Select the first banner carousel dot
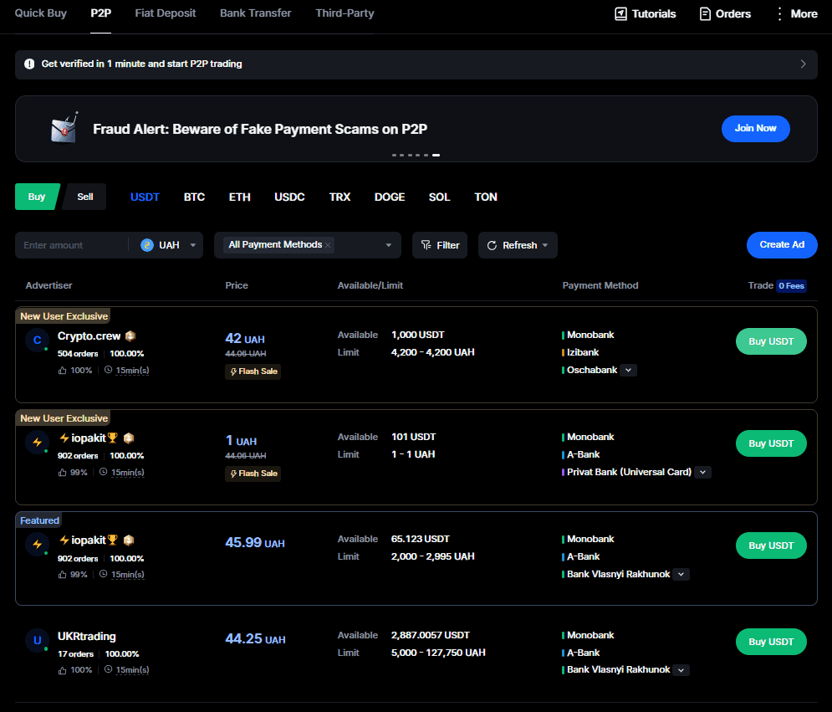This screenshot has height=712, width=832. click(x=394, y=155)
